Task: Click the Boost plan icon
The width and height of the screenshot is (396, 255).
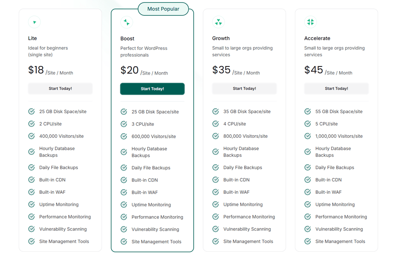Action: click(x=126, y=22)
